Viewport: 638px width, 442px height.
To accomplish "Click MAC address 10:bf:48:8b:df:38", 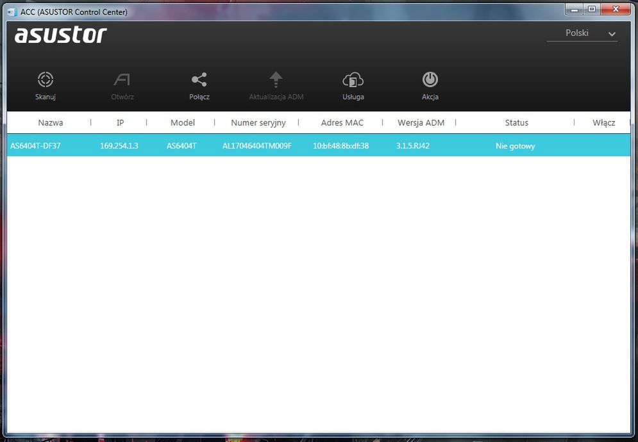I will [341, 146].
